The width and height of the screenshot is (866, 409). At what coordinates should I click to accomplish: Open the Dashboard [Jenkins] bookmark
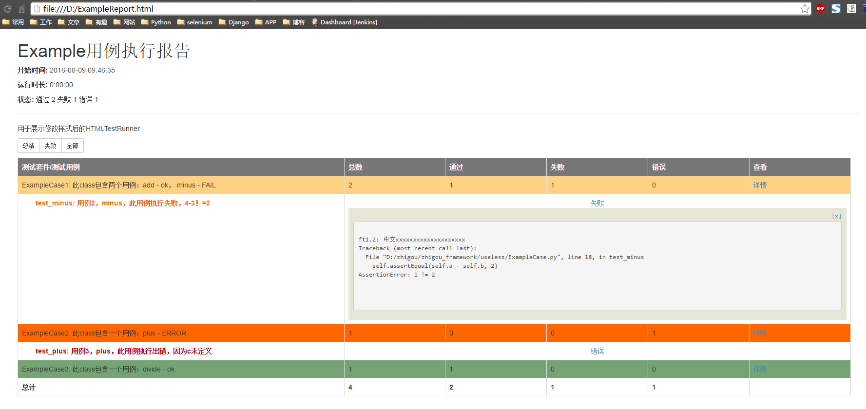tap(344, 22)
